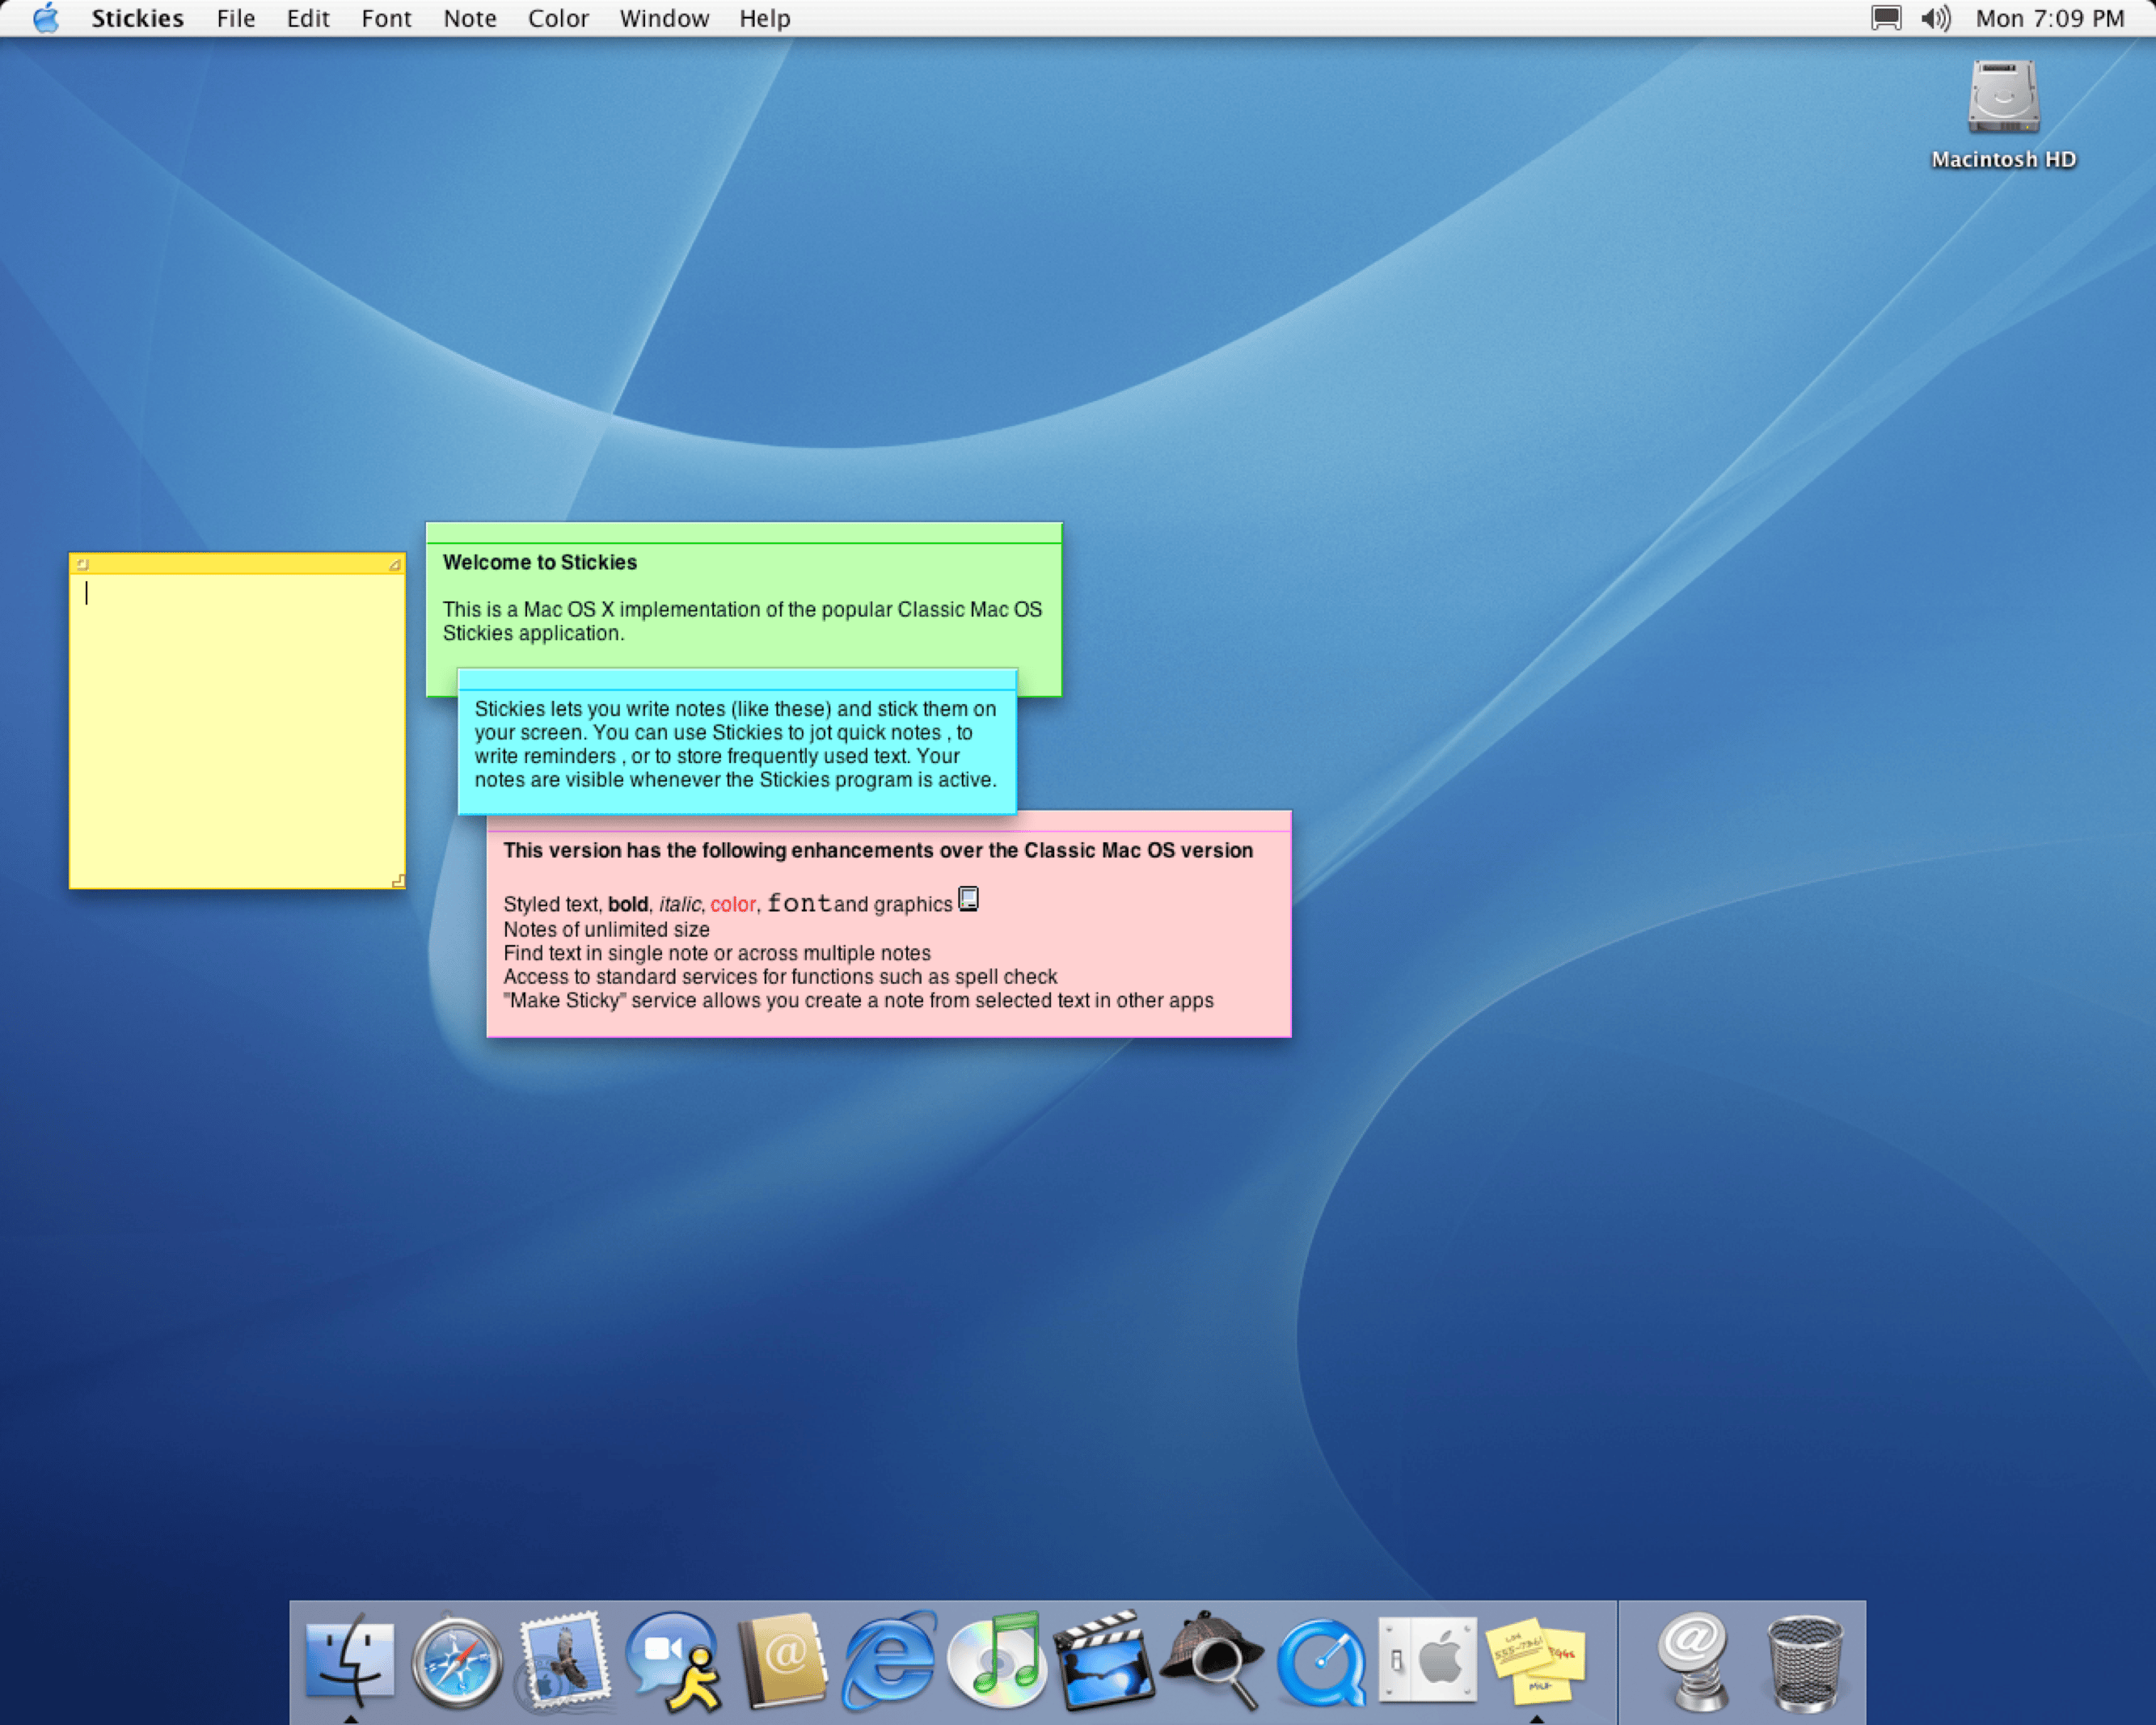Click the Stickies icon in the Dock
2156x1725 pixels.
1537,1662
